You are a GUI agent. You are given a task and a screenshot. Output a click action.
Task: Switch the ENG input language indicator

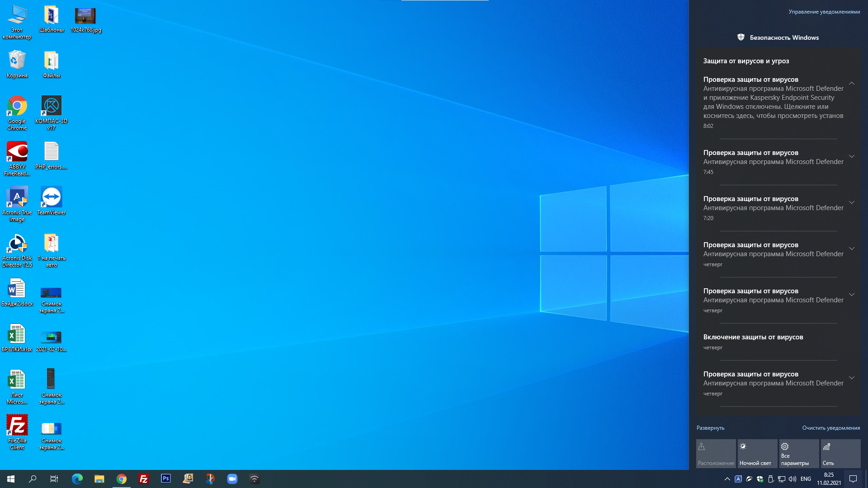tap(806, 479)
